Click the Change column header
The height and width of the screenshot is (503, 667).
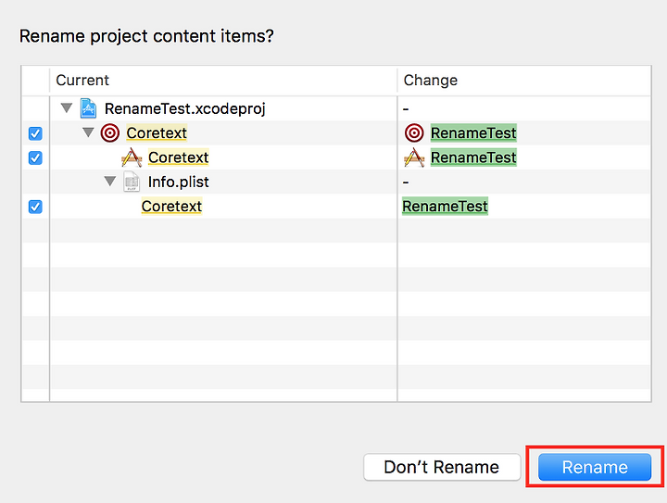point(524,81)
